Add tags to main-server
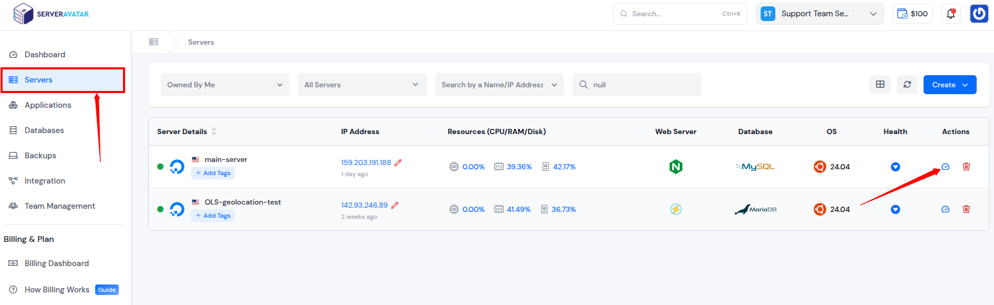 pyautogui.click(x=213, y=173)
